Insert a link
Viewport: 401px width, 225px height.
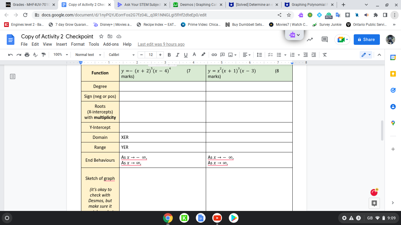(x=214, y=55)
